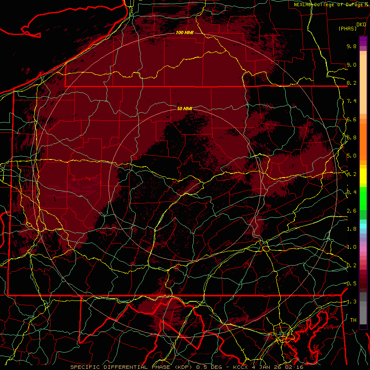Click the 100 NMI range ring label
Screen dimensions: 370x370
click(x=185, y=32)
